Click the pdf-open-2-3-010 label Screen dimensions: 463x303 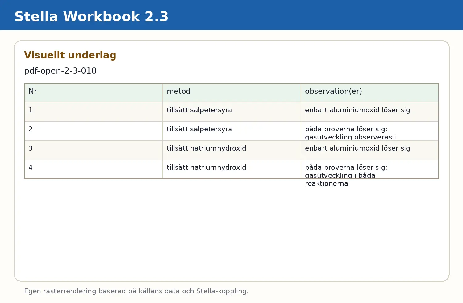click(60, 71)
